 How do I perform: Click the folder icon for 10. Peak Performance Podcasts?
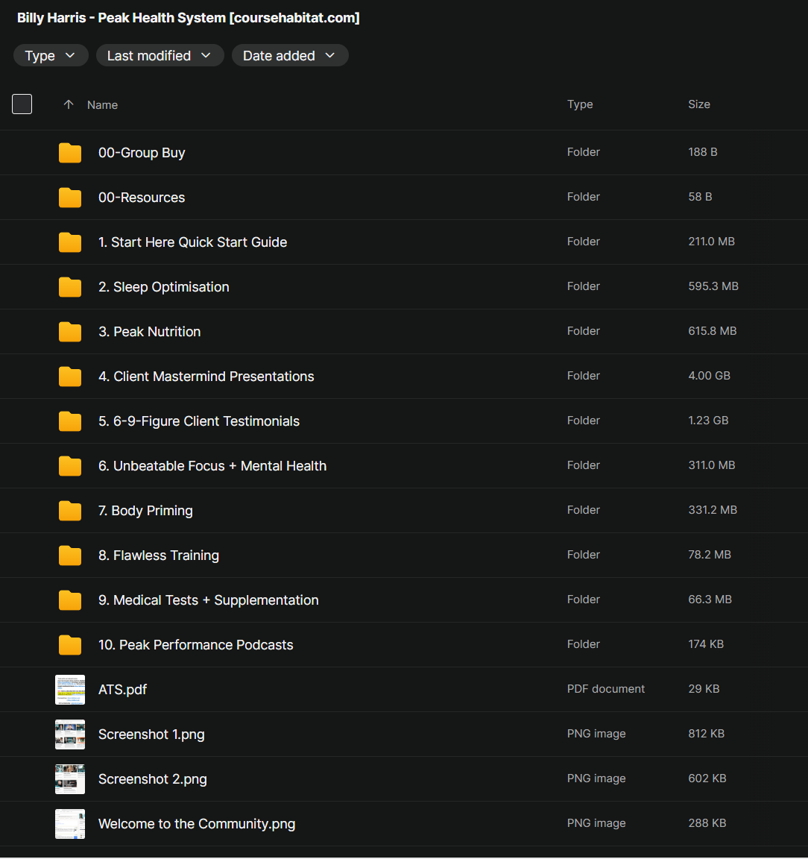pyautogui.click(x=70, y=645)
